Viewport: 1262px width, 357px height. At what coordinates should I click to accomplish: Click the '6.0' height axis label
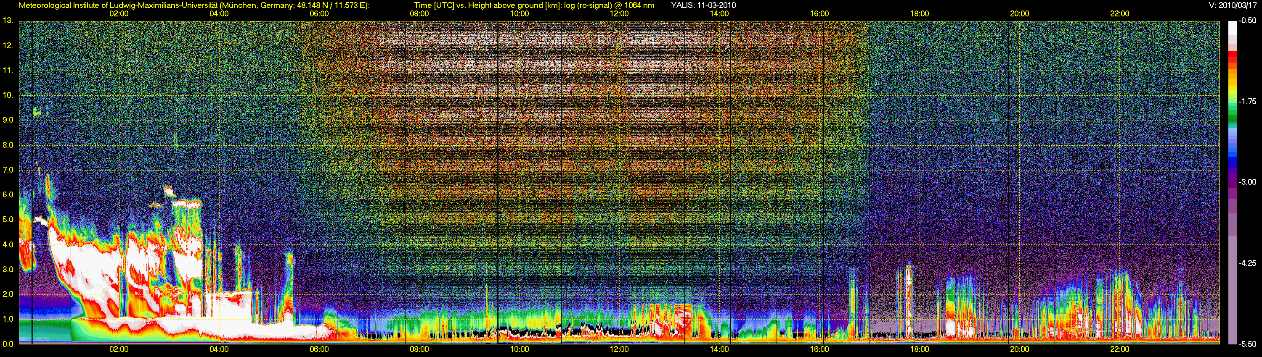tap(8, 194)
